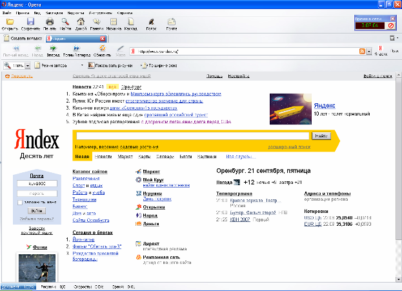Click the USD ЦБ exchange rate link
The width and height of the screenshot is (402, 291).
(313, 217)
